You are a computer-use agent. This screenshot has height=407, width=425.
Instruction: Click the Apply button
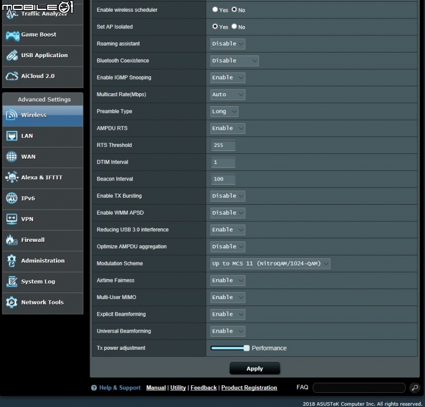pos(254,368)
